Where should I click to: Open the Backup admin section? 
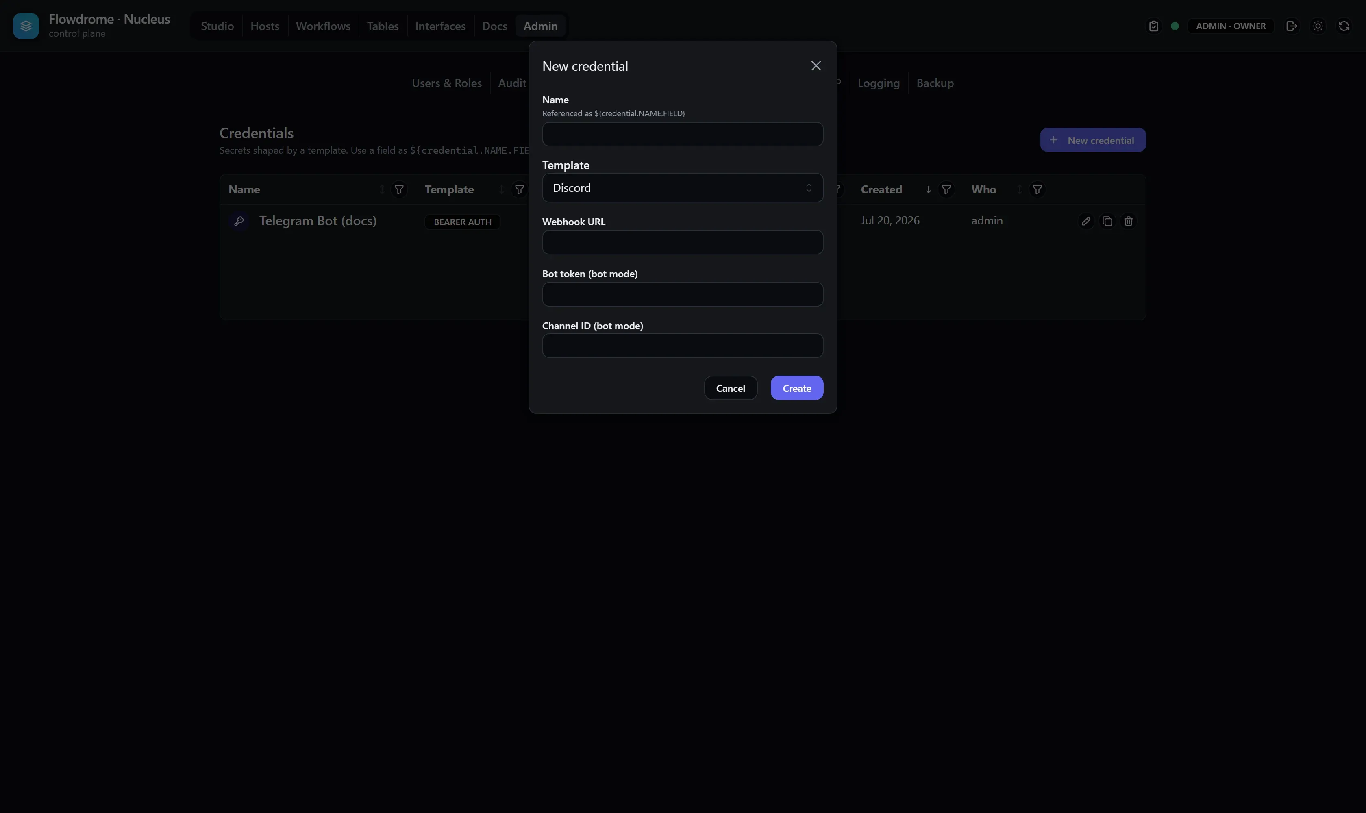click(935, 83)
